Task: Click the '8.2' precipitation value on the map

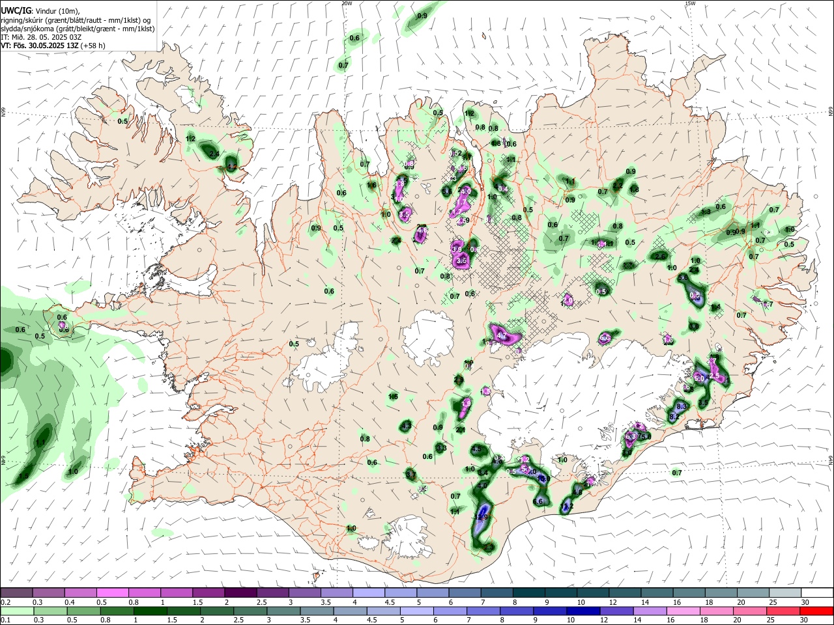Action: tap(674, 417)
